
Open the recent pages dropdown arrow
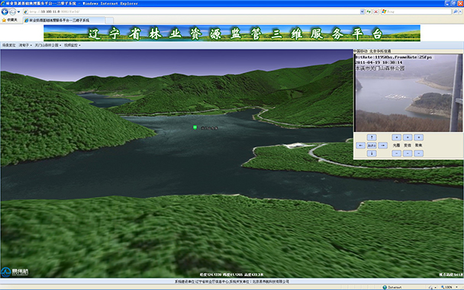[x=18, y=12]
